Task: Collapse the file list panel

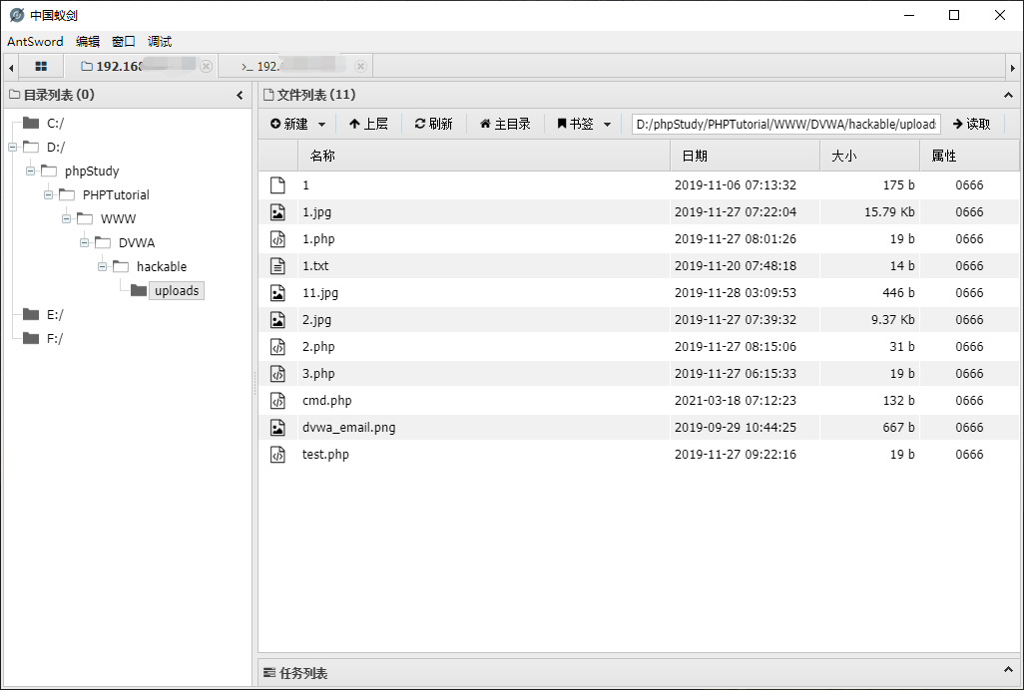Action: (1008, 95)
